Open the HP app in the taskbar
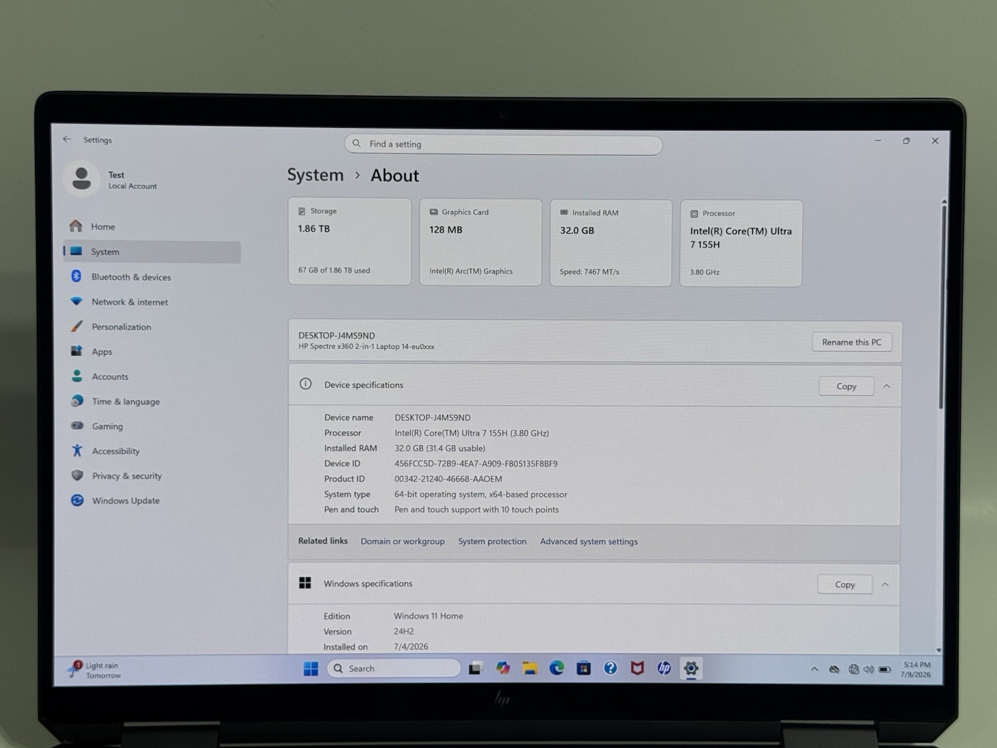This screenshot has height=748, width=997. pos(664,668)
